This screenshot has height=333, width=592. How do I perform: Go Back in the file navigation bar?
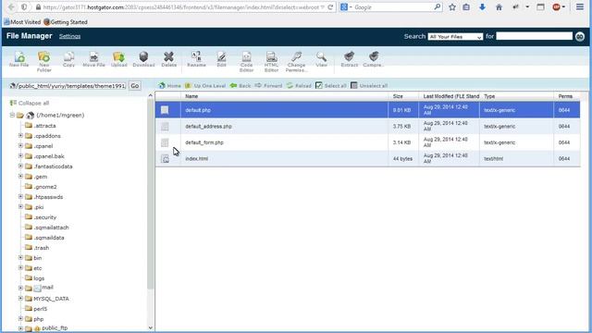coord(240,86)
